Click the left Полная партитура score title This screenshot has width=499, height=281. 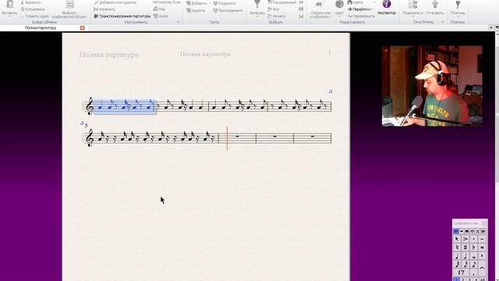click(109, 55)
